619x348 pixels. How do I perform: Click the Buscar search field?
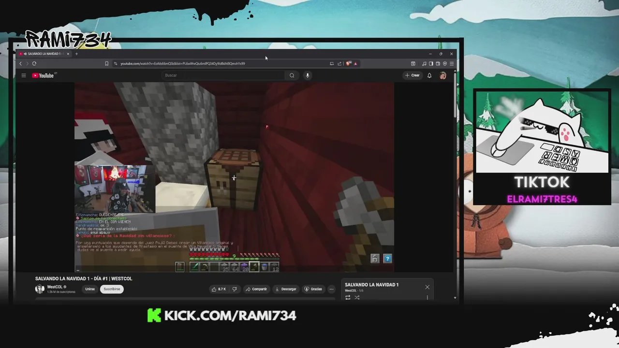pyautogui.click(x=224, y=75)
